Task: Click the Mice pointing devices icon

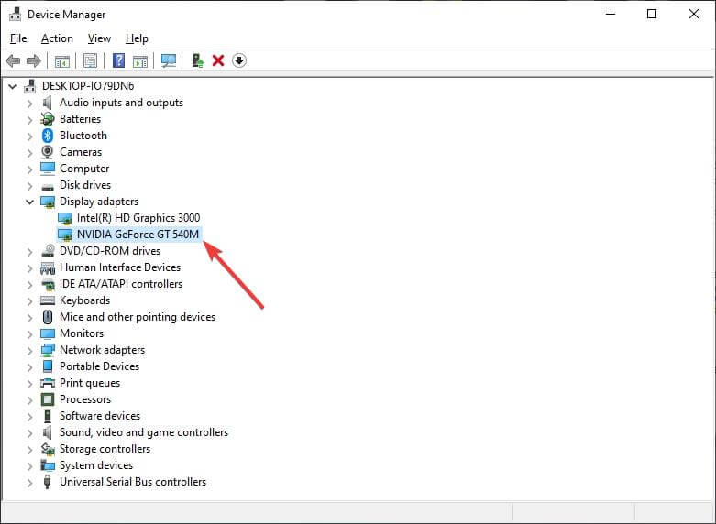Action: pos(48,317)
